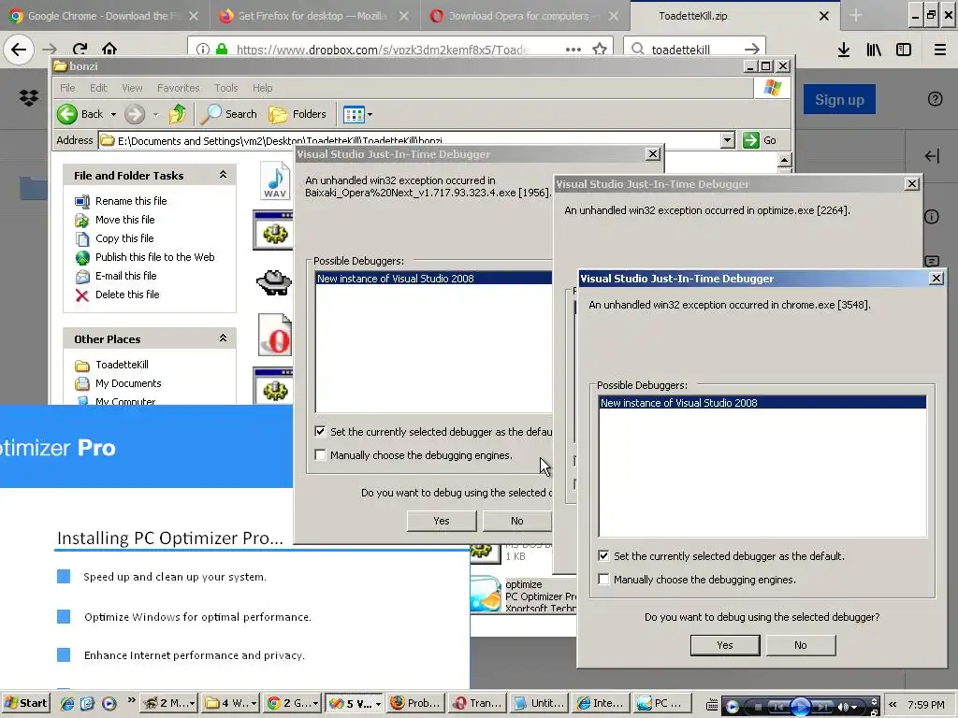The height and width of the screenshot is (718, 958).
Task: Open the File menu in the bonzi window
Action: (x=67, y=88)
